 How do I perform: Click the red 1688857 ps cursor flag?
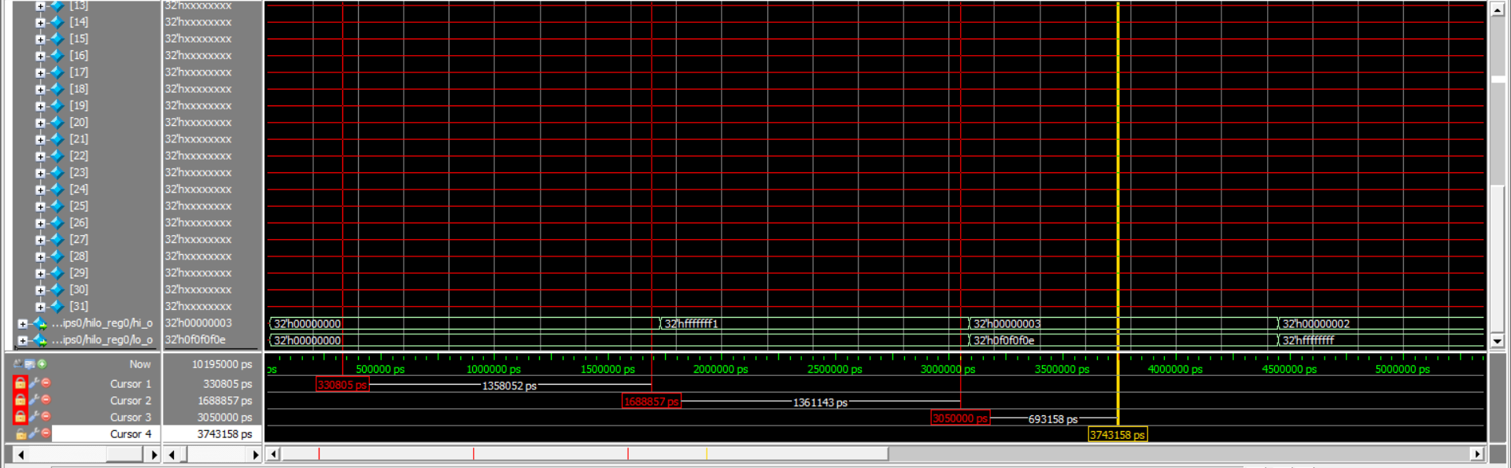[x=651, y=402]
